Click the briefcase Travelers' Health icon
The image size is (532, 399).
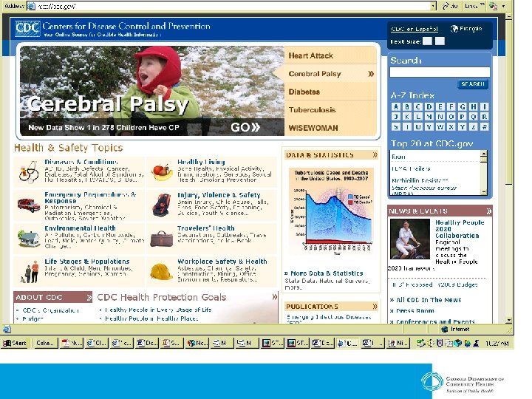pyautogui.click(x=162, y=239)
